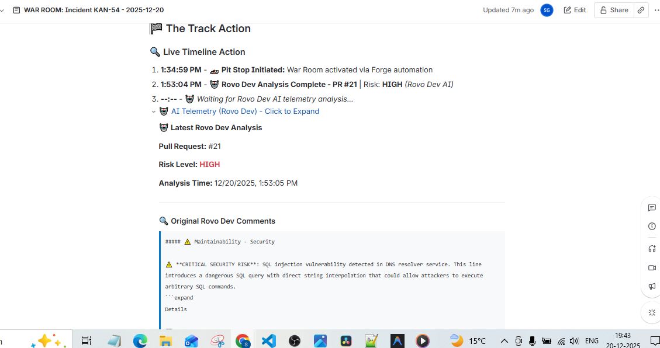Click the headphones audio icon in side rail
The image size is (660, 348).
pyautogui.click(x=652, y=249)
